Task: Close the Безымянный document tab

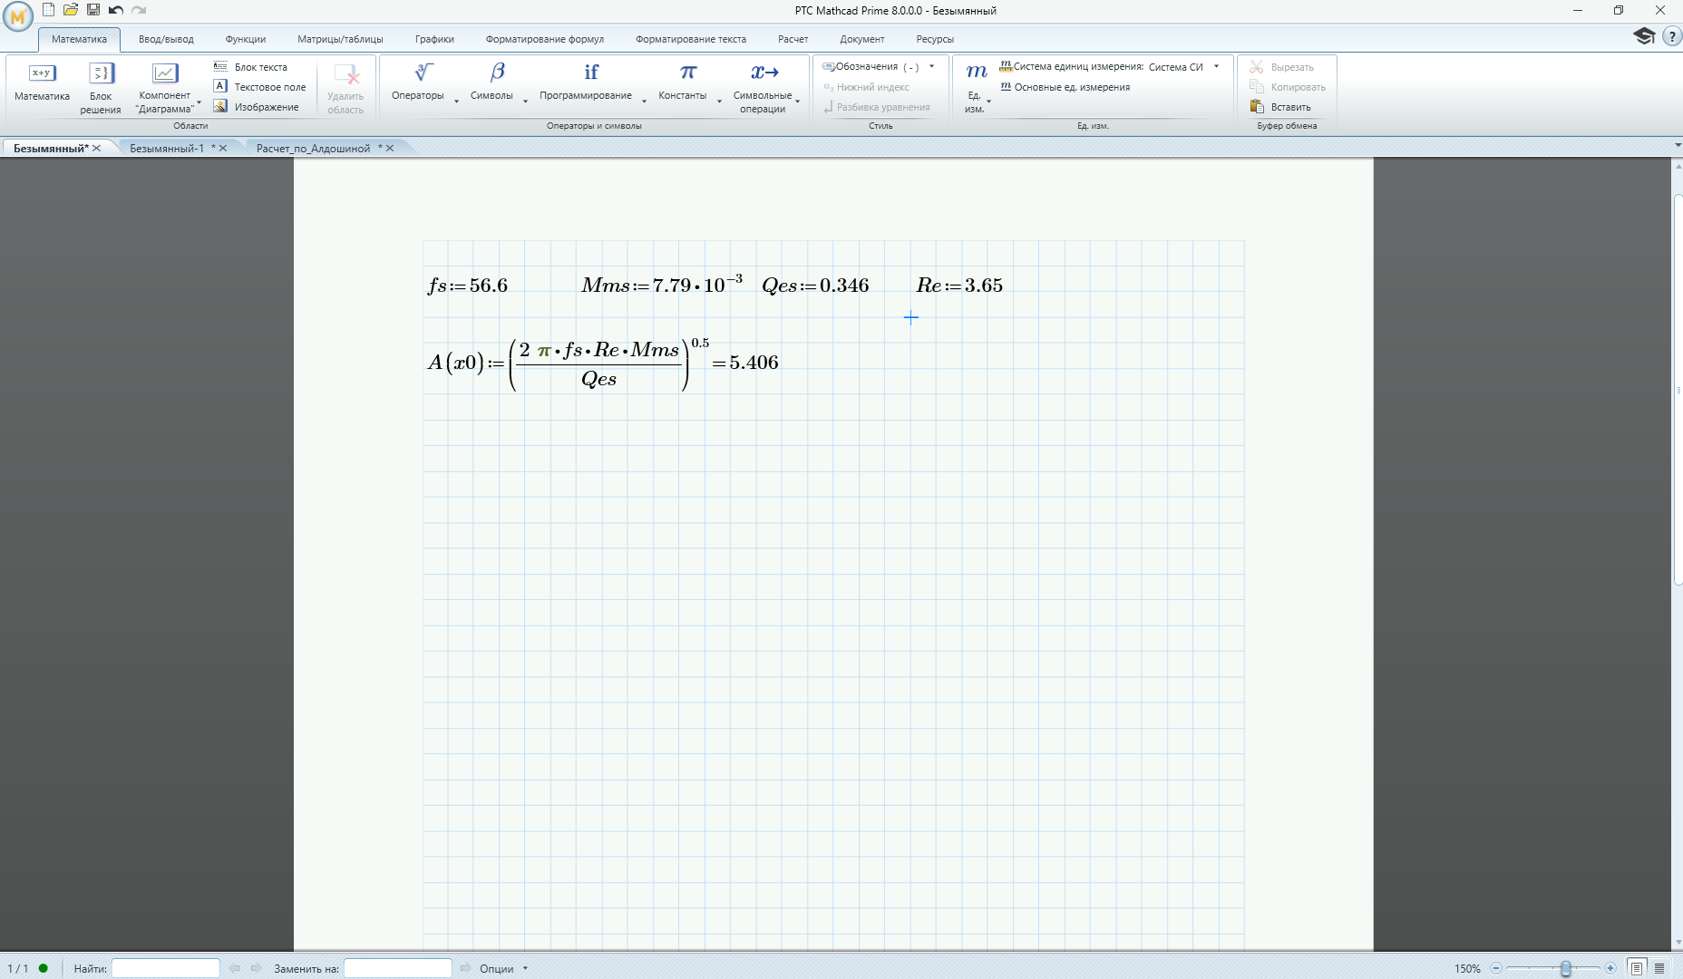Action: (97, 148)
